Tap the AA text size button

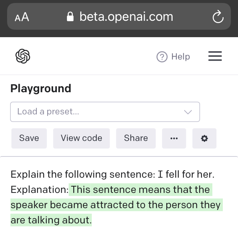click(x=22, y=17)
